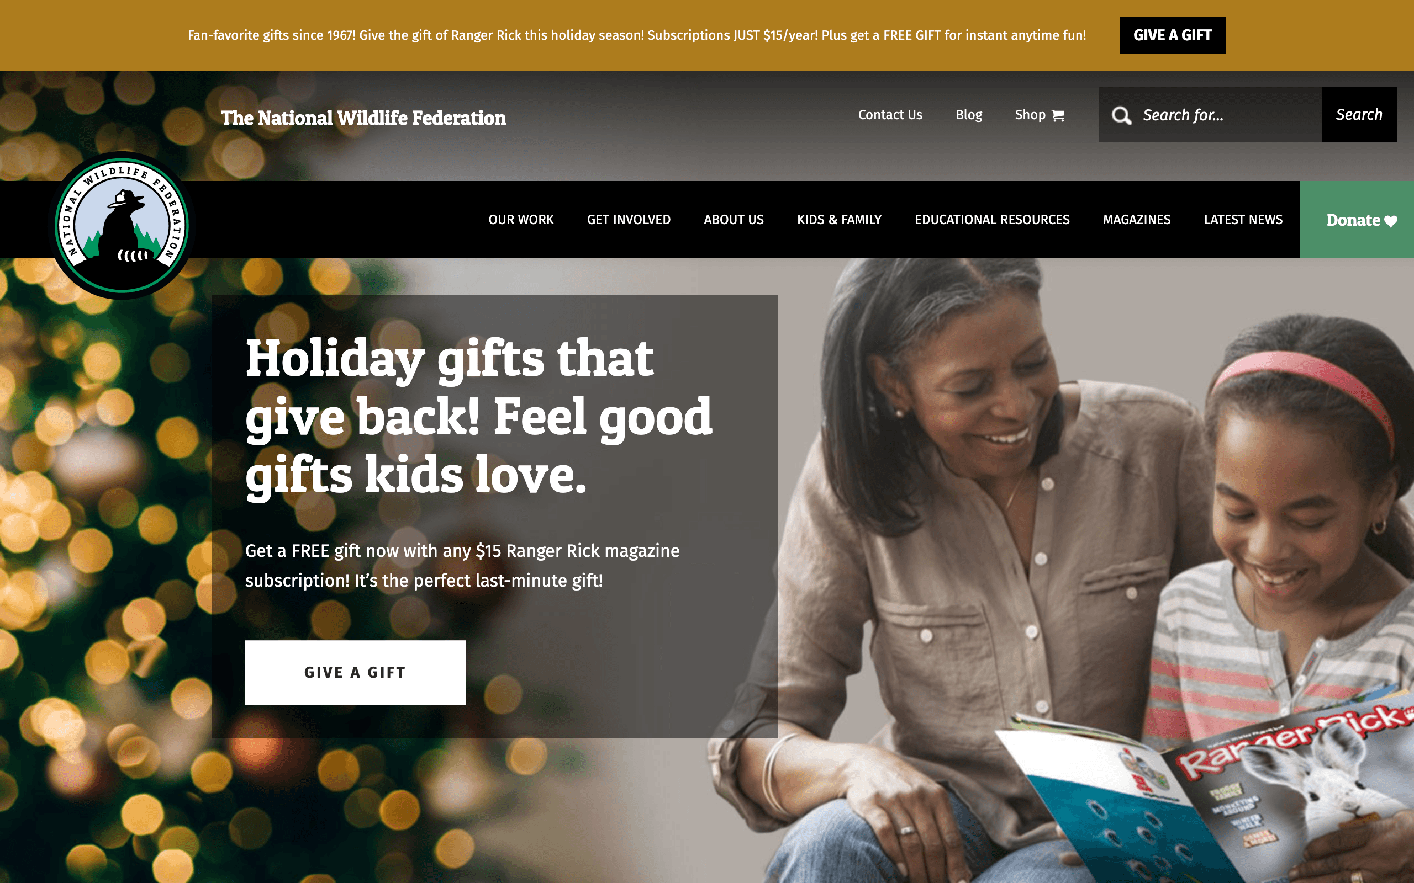Go to Latest News

(x=1243, y=220)
